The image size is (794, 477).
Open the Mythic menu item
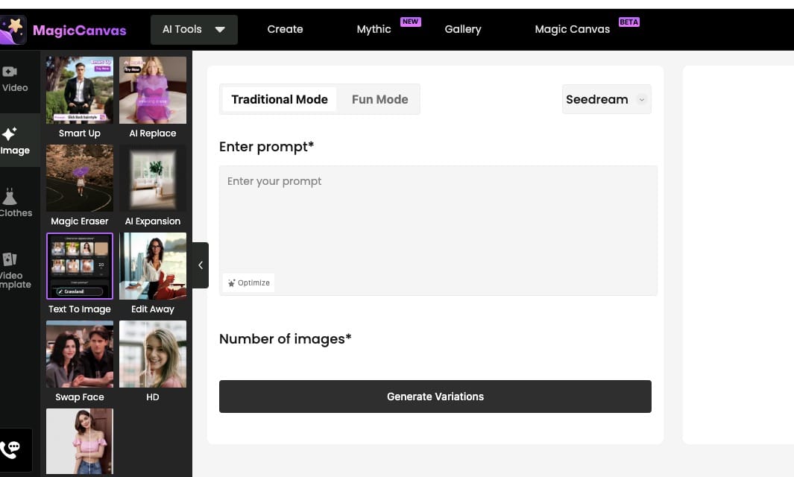374,29
